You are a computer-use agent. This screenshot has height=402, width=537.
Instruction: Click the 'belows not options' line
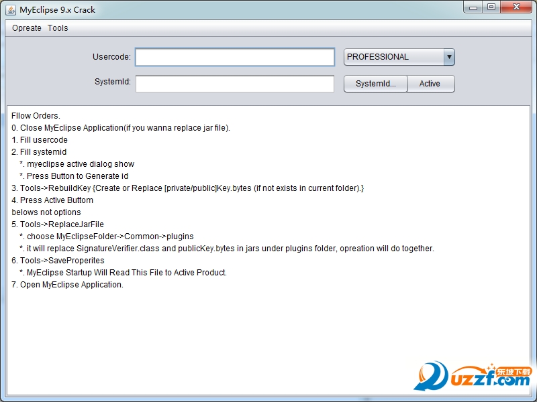[46, 212]
